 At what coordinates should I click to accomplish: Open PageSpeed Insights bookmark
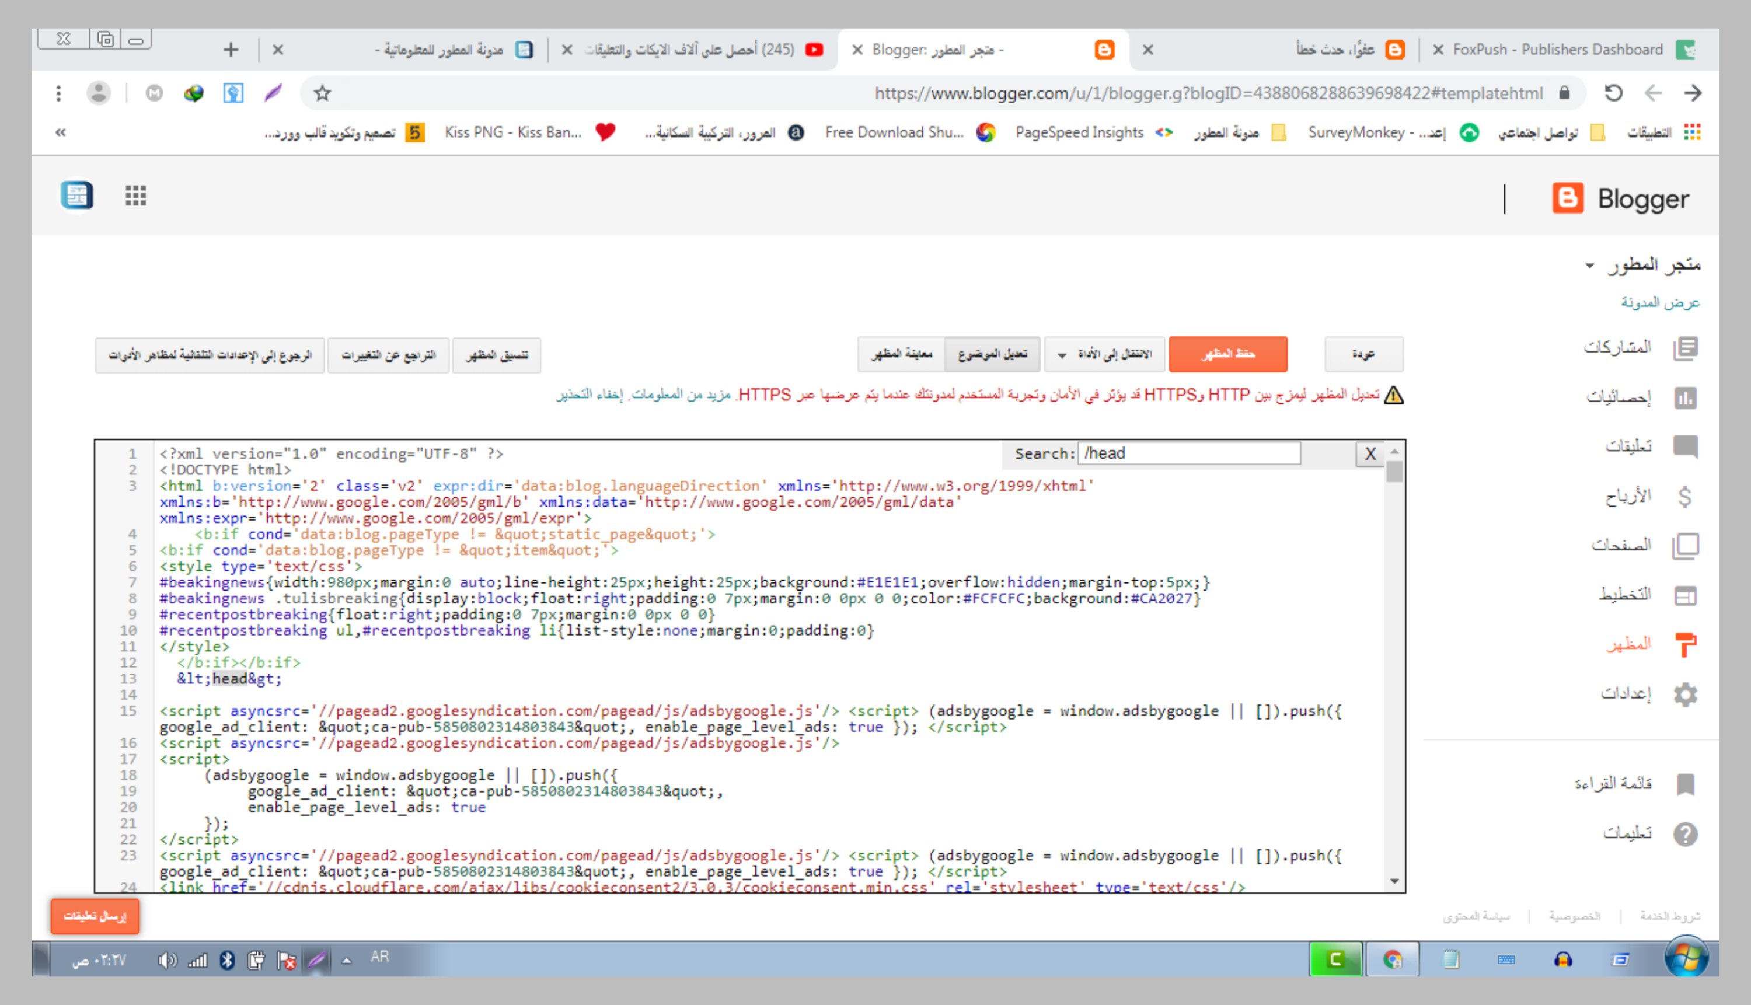point(1094,132)
